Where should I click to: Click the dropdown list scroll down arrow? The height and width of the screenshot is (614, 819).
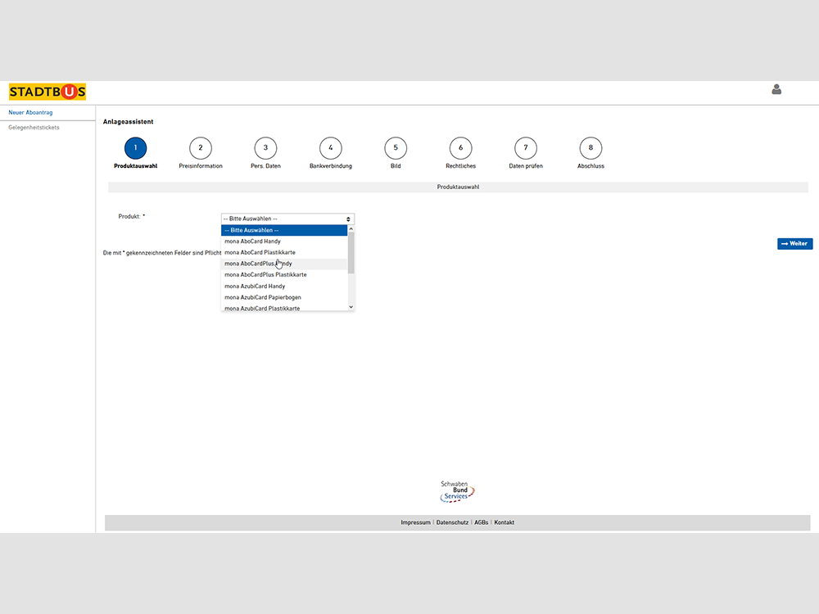coord(351,307)
